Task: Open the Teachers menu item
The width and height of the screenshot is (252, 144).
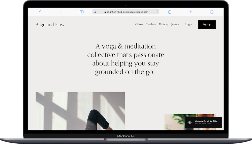Action: 151,24
